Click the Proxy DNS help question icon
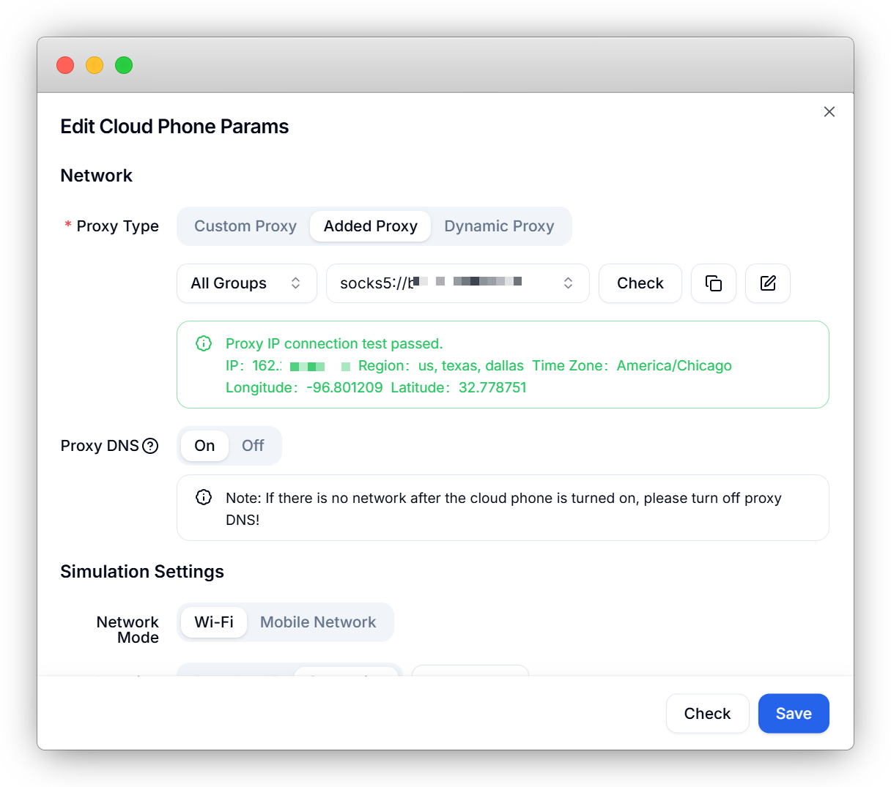This screenshot has width=891, height=787. 150,446
